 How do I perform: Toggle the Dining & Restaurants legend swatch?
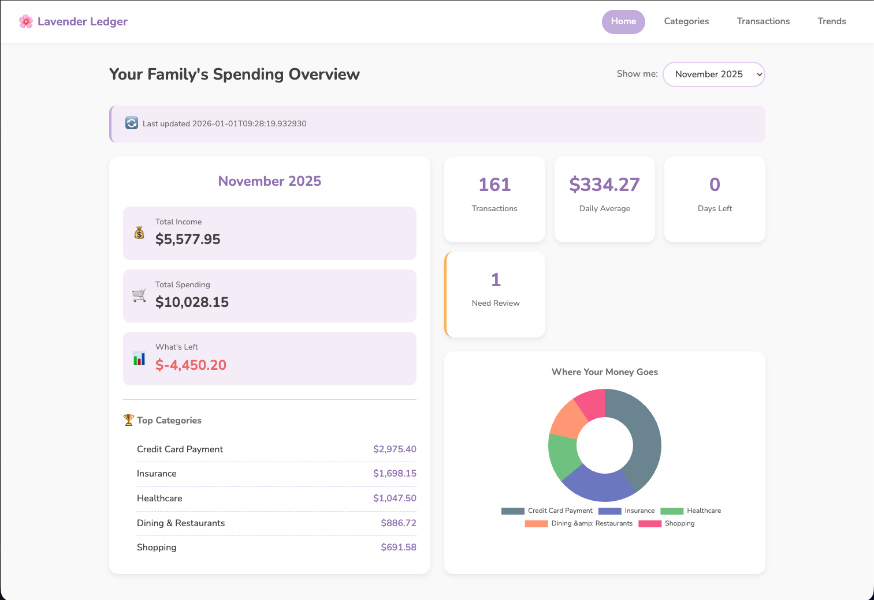[x=536, y=524]
